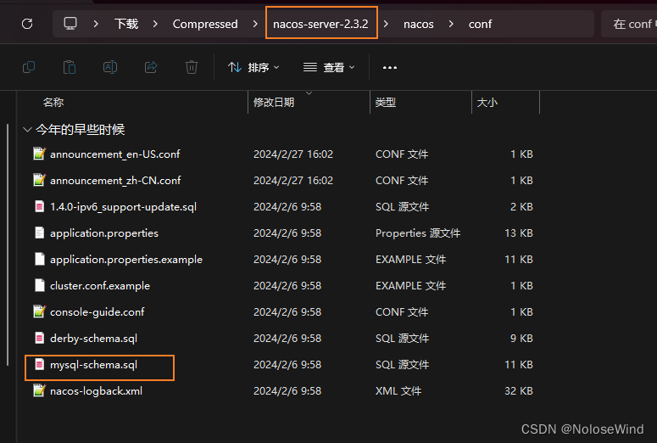Click 9 KB size of derby-schema.sql
The width and height of the screenshot is (657, 443).
(x=521, y=338)
